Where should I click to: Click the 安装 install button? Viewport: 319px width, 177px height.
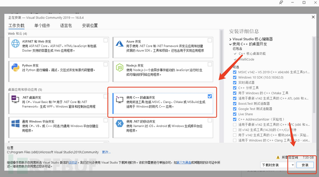tap(305, 165)
